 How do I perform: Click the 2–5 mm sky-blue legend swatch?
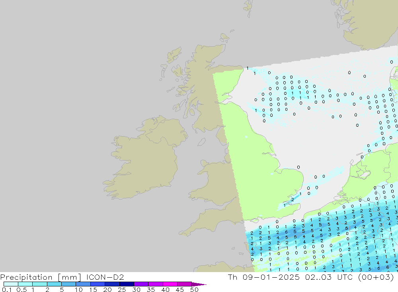click(x=54, y=284)
